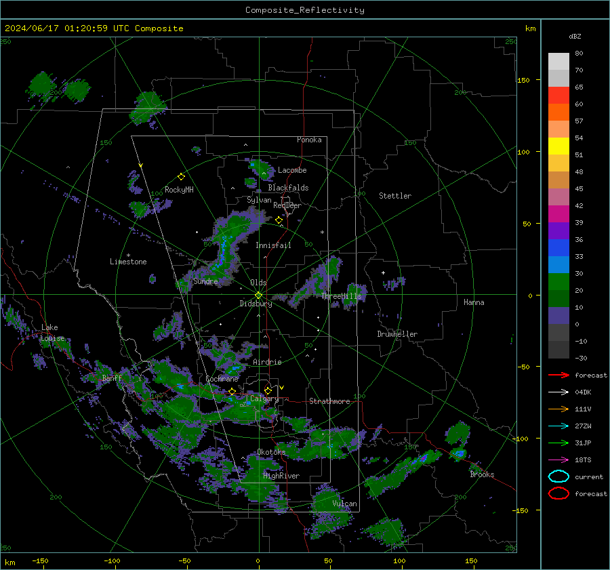Pick the bright yellow 54 dBZ swatch

(x=558, y=146)
